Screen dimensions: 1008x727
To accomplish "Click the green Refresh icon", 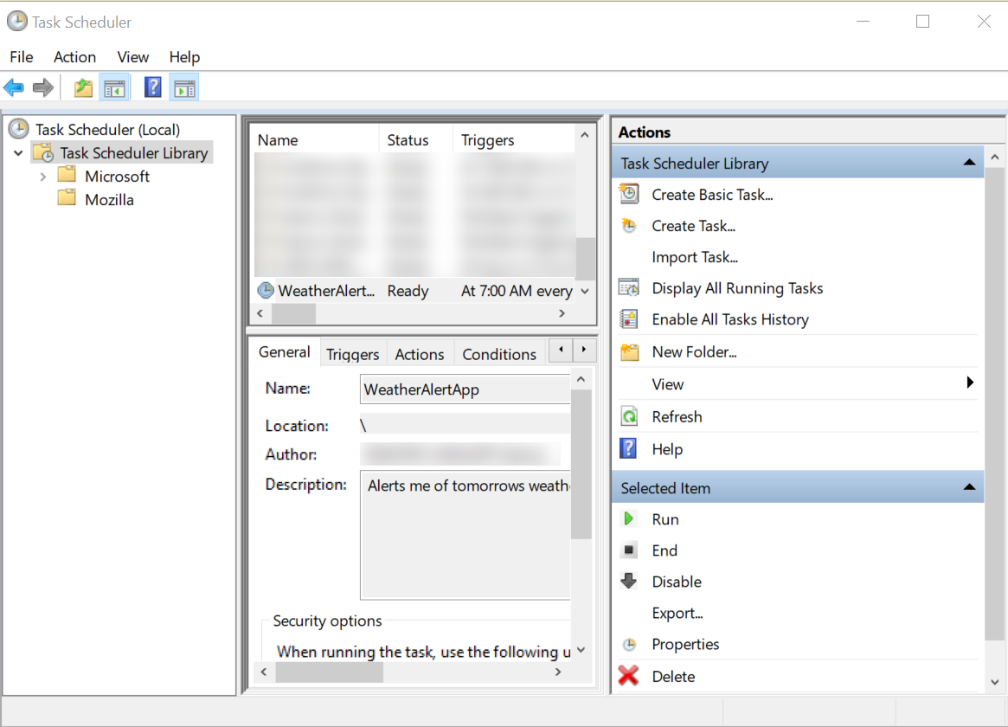I will [629, 416].
